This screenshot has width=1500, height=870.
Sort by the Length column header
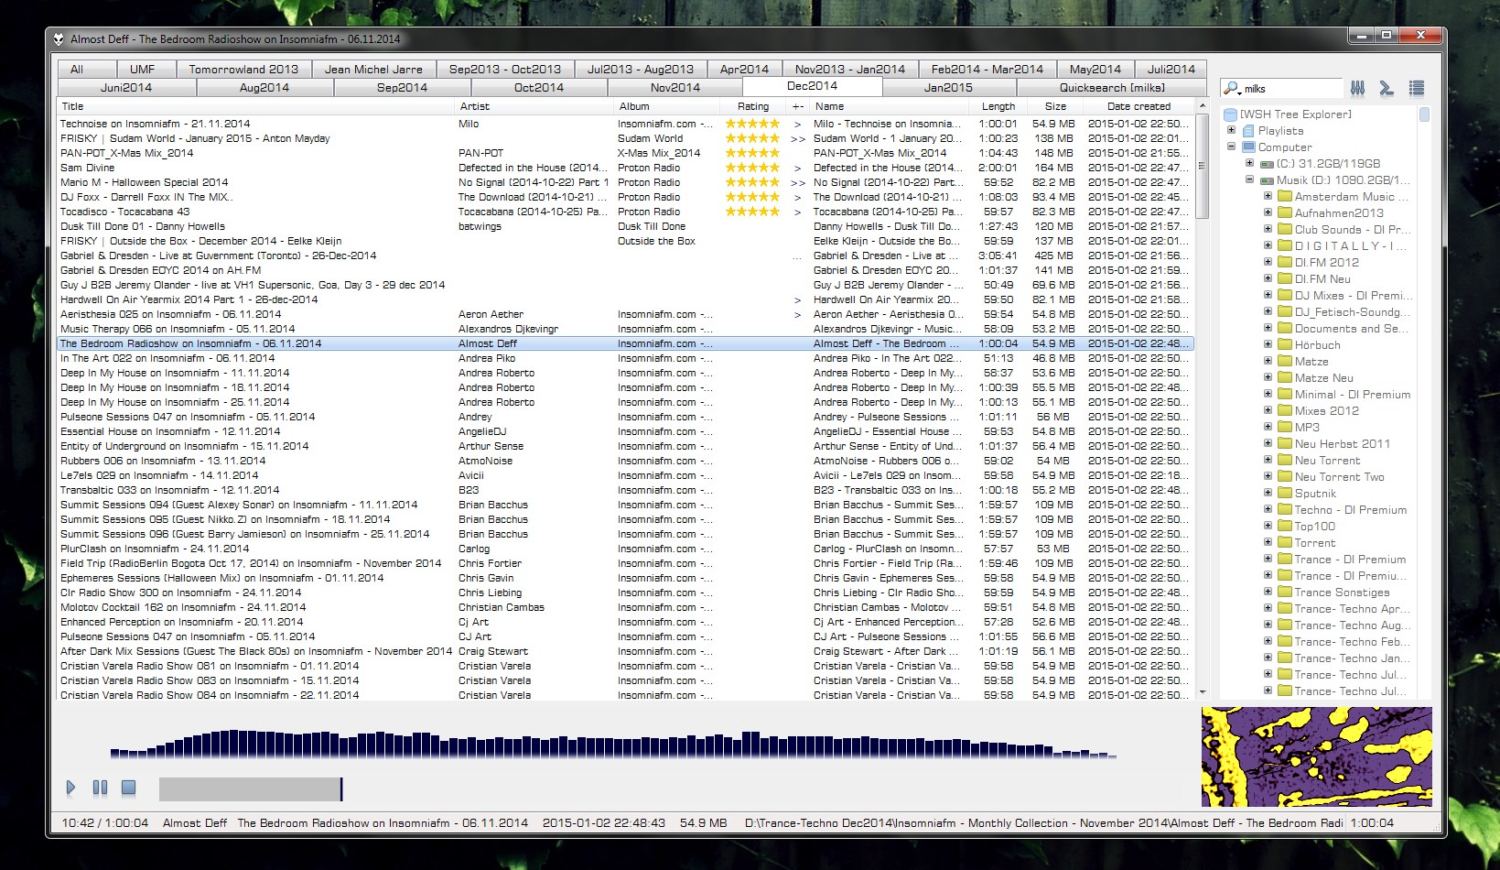pos(998,106)
